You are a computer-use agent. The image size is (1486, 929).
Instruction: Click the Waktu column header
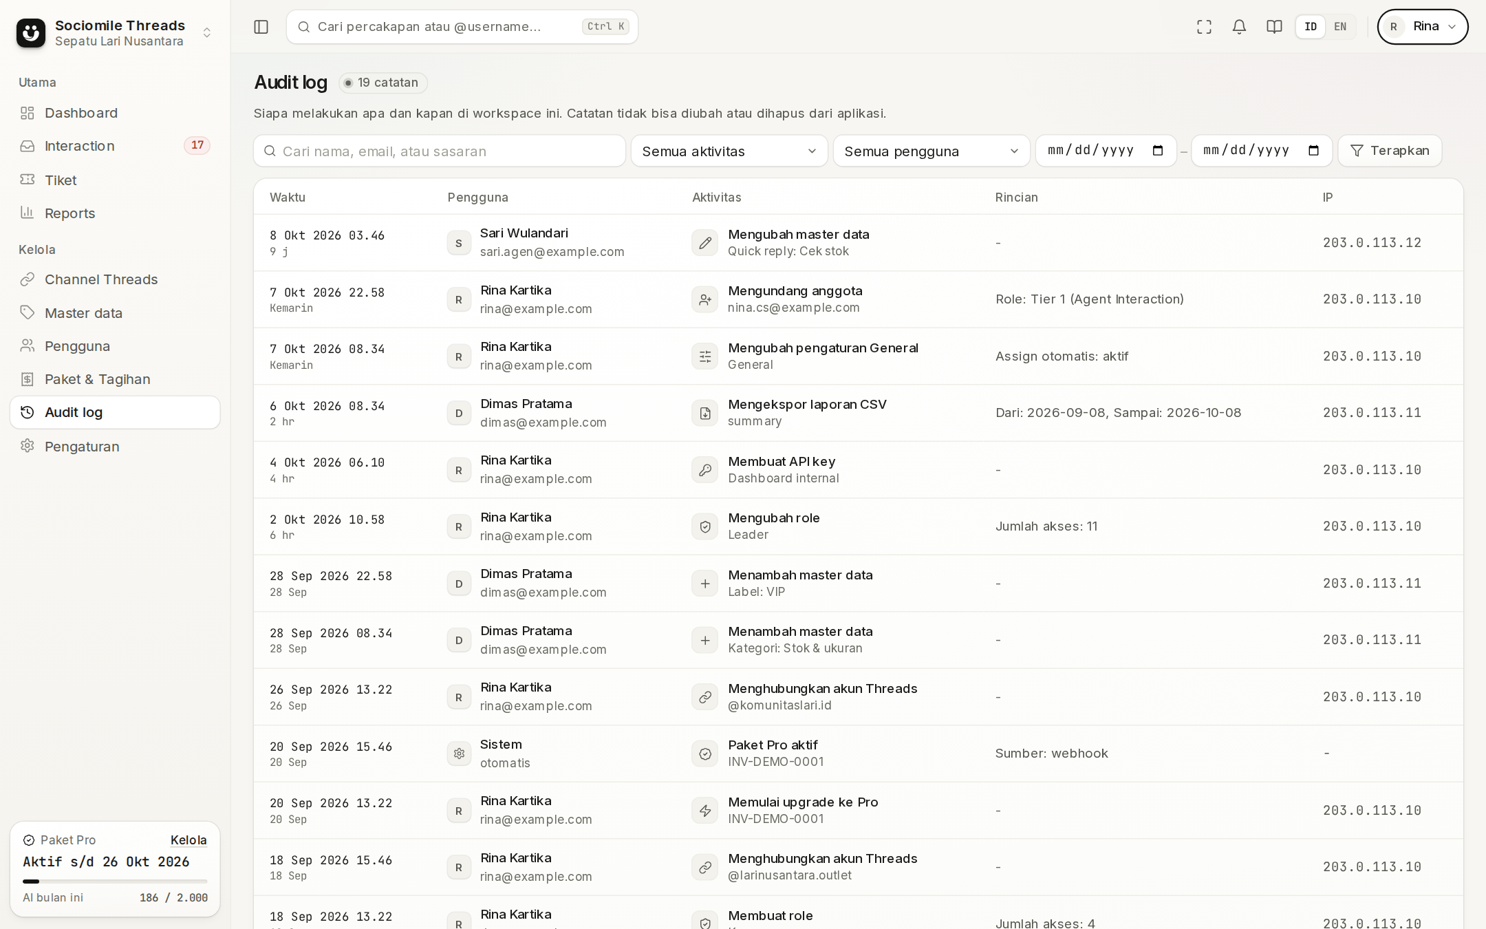[288, 197]
